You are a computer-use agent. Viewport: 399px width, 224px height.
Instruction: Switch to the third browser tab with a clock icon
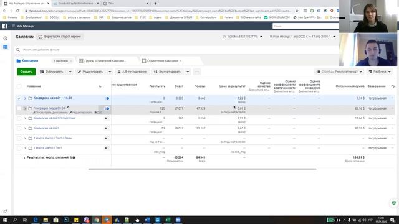[x=126, y=4]
